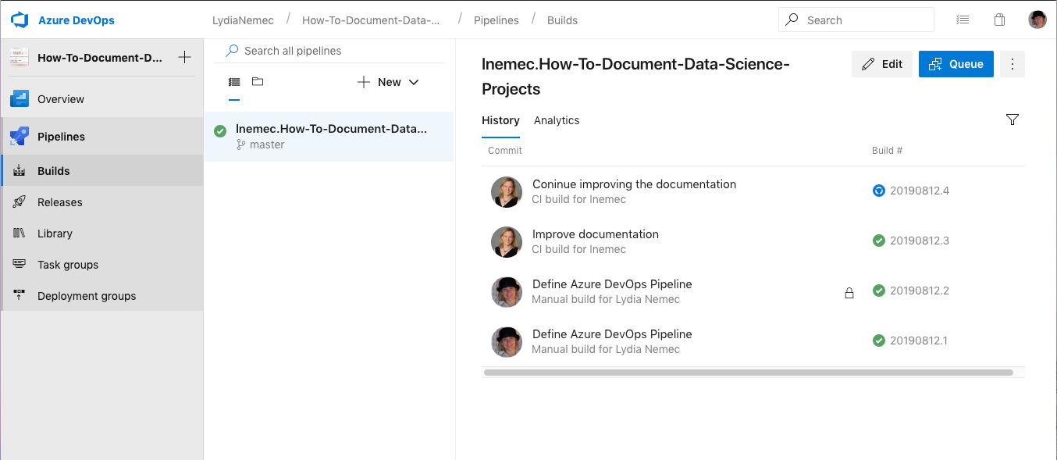Expand the New pipeline dropdown chevron
This screenshot has width=1057, height=460.
pos(413,81)
